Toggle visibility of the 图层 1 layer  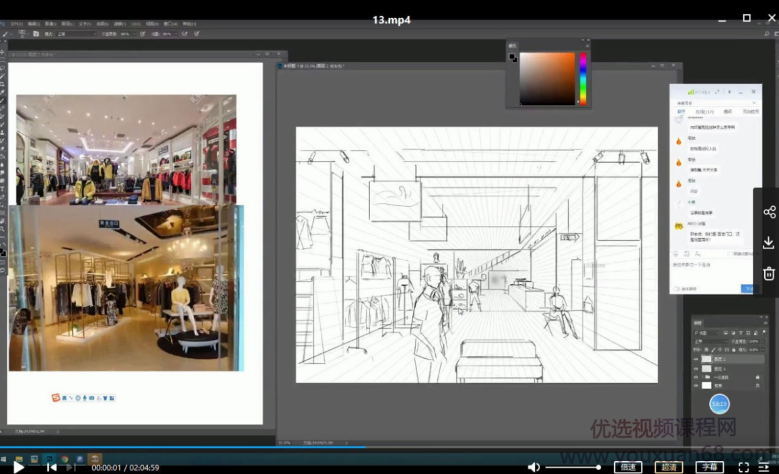pos(696,368)
